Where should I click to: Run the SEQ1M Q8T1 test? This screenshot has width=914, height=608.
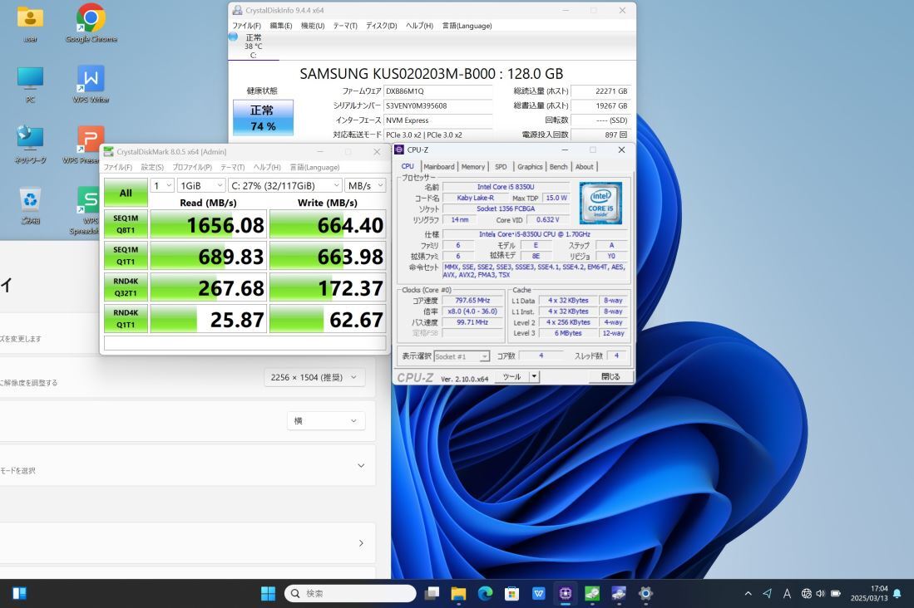[126, 224]
